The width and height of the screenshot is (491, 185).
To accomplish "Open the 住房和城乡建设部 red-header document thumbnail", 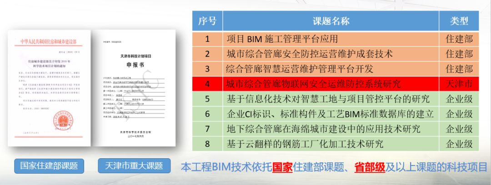I will (x=49, y=88).
